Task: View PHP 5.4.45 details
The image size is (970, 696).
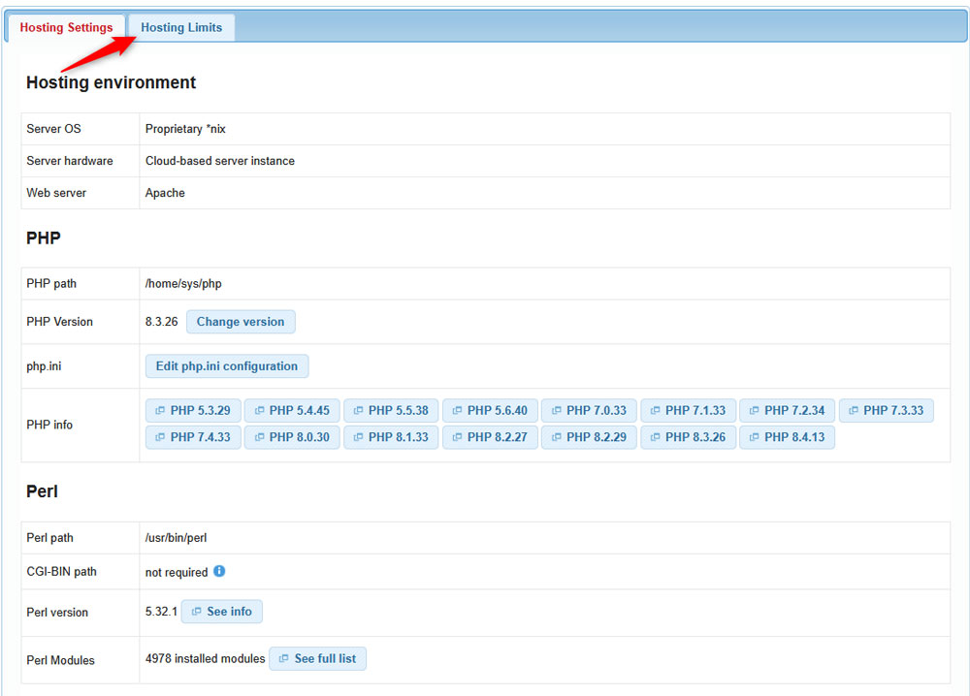Action: (291, 410)
